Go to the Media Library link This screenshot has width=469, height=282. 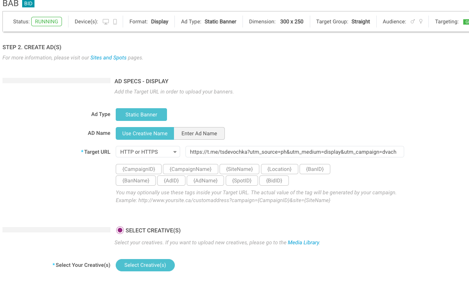point(303,243)
